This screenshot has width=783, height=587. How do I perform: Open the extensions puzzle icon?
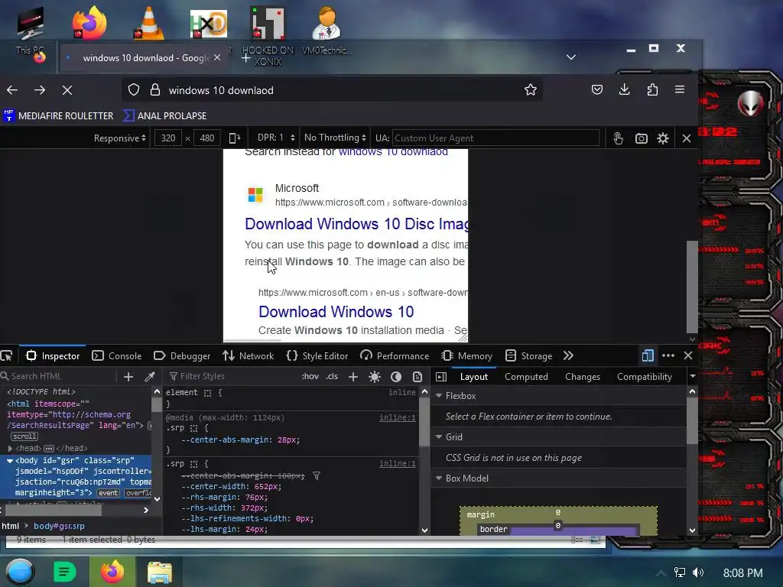pyautogui.click(x=652, y=90)
